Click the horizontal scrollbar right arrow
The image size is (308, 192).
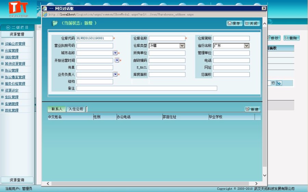256,183
